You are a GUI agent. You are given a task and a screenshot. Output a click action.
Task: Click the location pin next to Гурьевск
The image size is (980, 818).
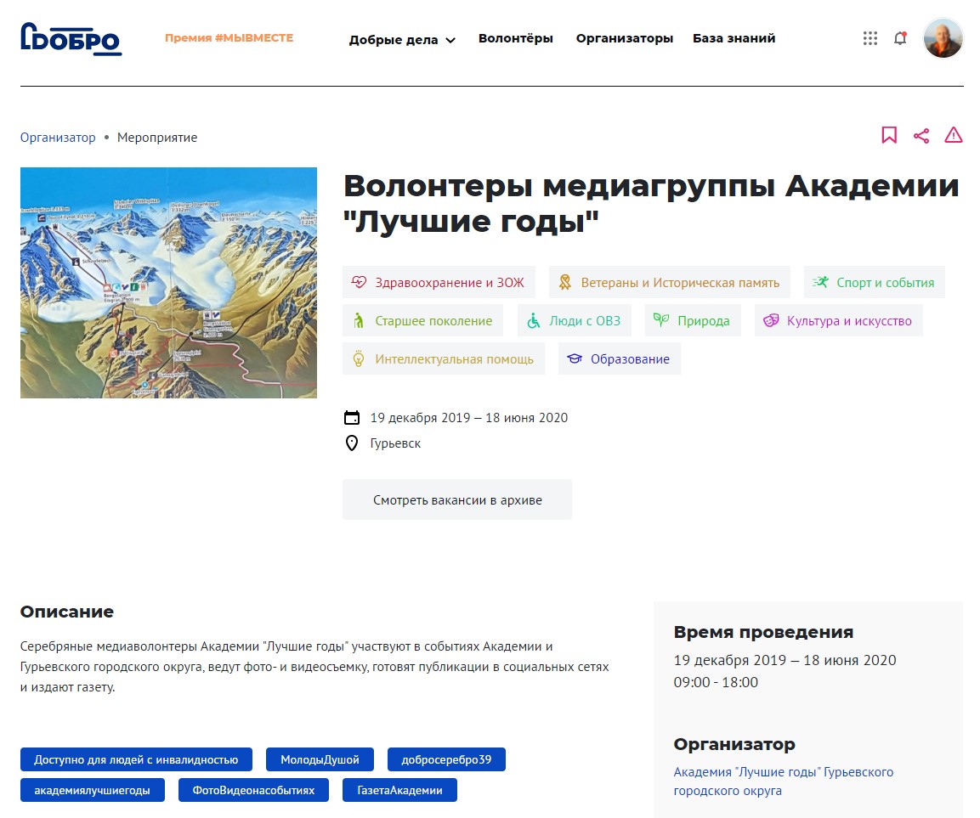352,443
